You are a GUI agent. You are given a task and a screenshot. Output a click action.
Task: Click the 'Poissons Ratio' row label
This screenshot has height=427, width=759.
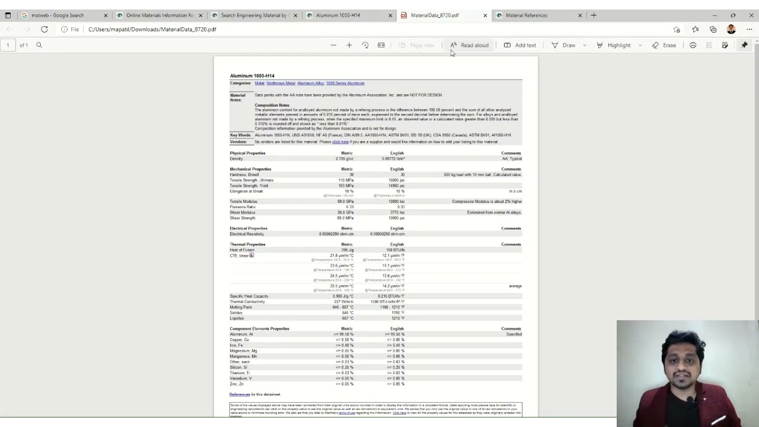(x=243, y=207)
